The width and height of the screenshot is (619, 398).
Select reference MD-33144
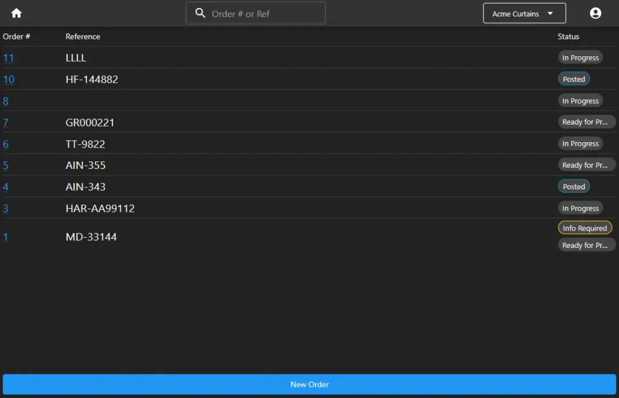coord(91,237)
